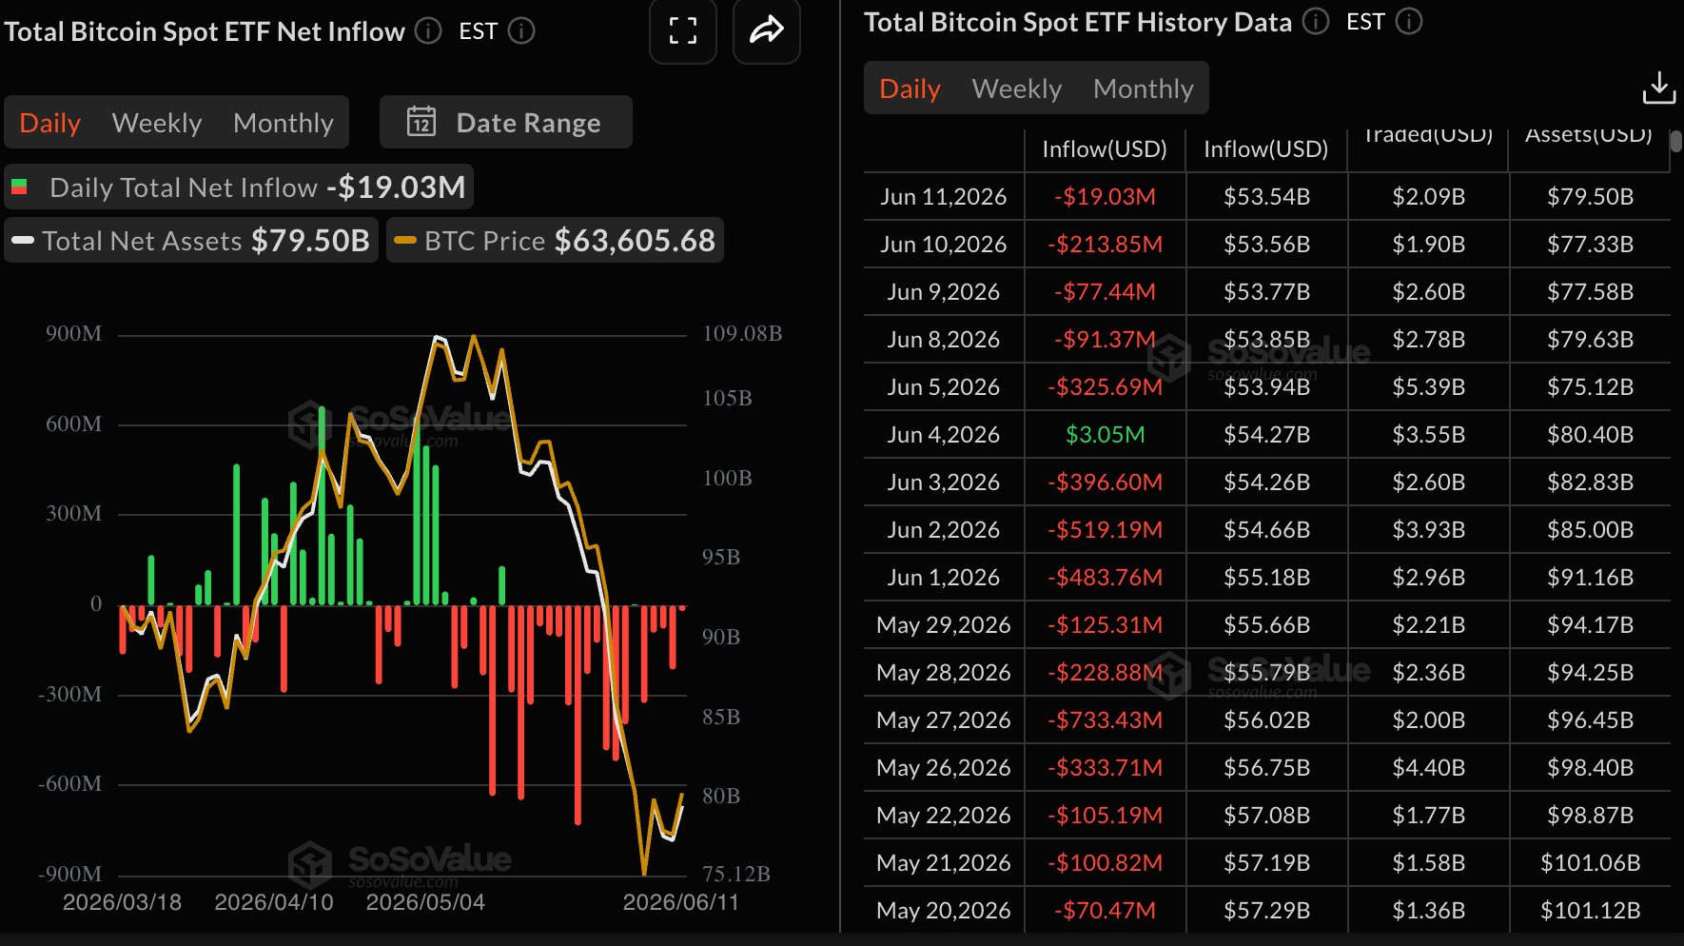Toggle the BTC Price series
This screenshot has width=1684, height=946.
pyautogui.click(x=556, y=241)
